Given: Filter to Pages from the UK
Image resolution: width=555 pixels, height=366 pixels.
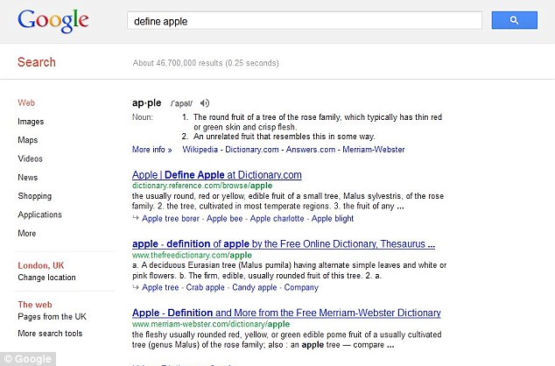Looking at the screenshot, I should (52, 316).
